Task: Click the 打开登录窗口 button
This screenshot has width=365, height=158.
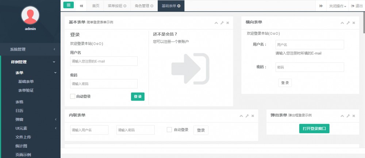Action: coord(314,129)
